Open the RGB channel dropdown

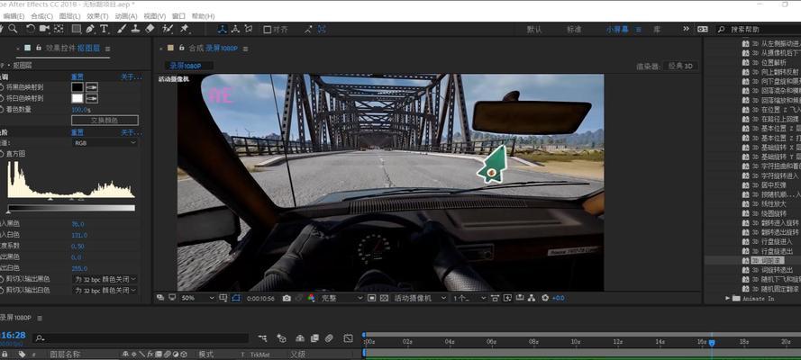coord(105,143)
